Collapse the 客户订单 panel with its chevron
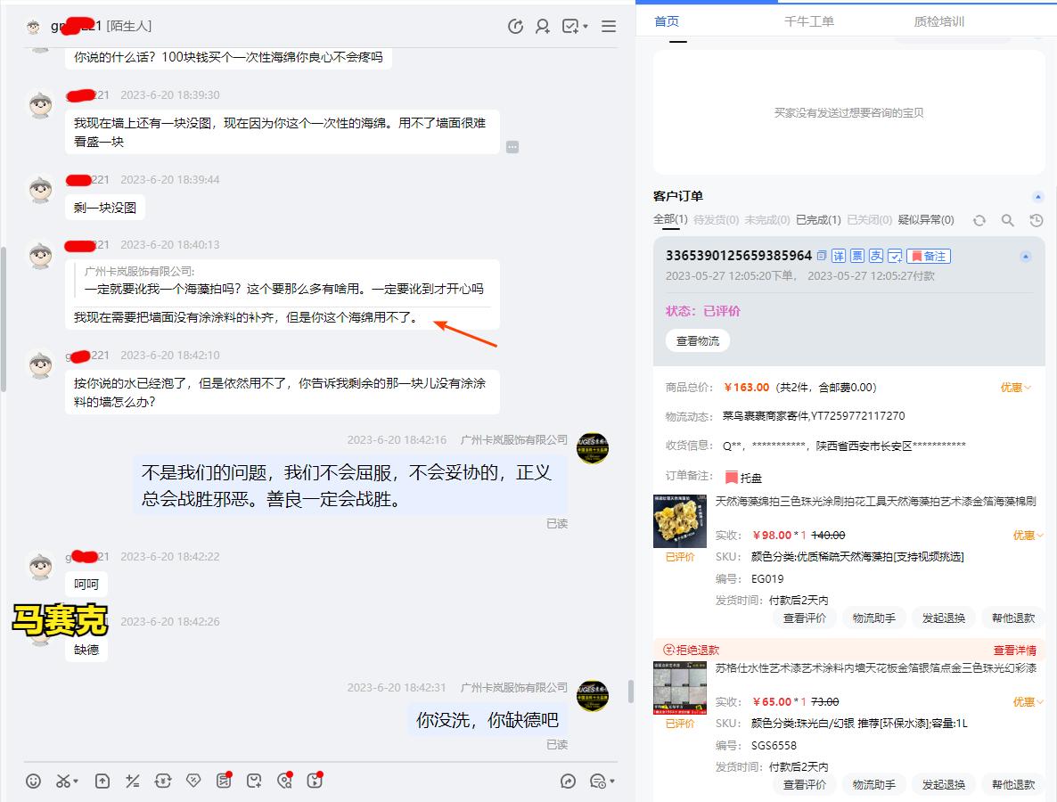The height and width of the screenshot is (802, 1057). pos(1037,197)
